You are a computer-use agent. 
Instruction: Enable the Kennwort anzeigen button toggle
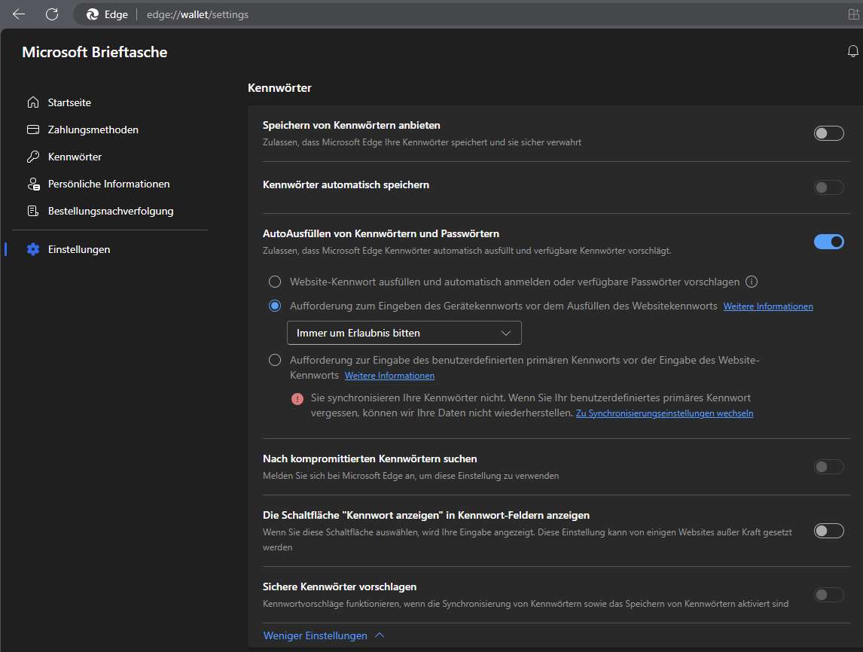828,531
